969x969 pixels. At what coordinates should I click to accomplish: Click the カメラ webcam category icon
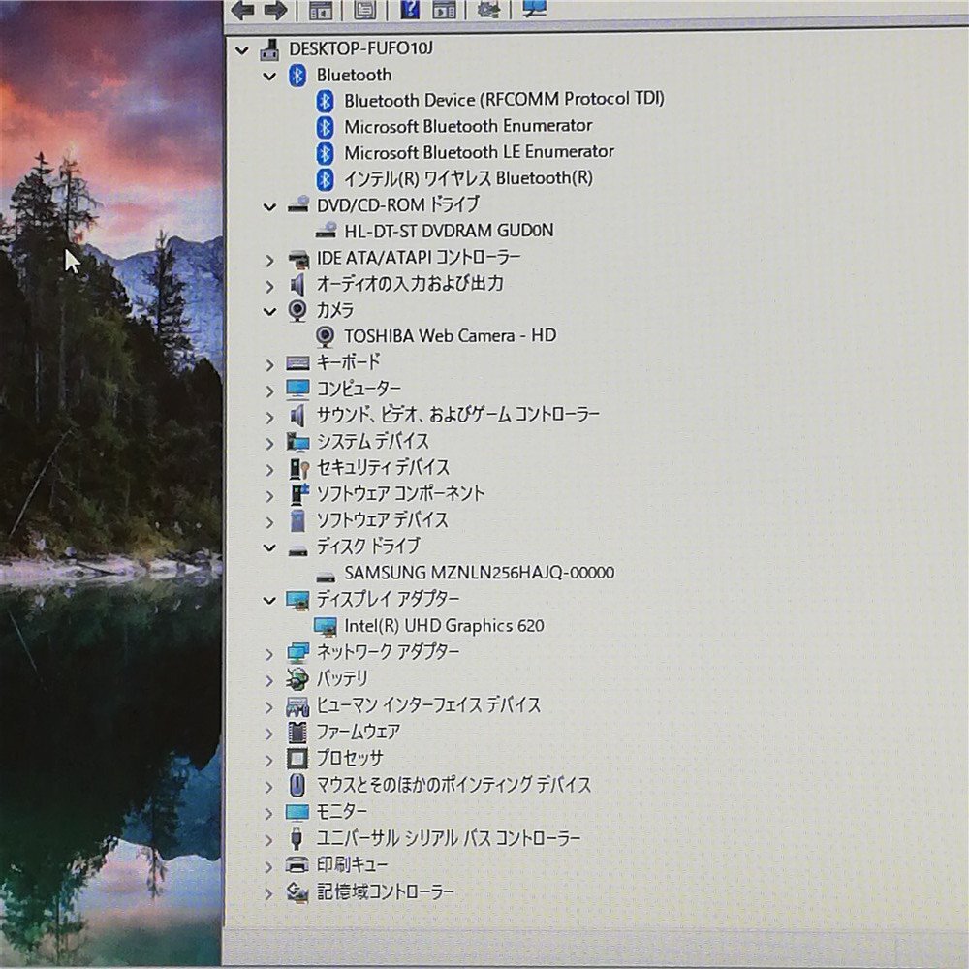(x=297, y=310)
